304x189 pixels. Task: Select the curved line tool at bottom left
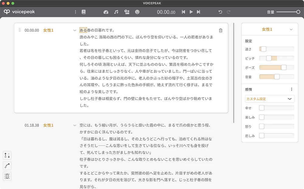[7, 166]
